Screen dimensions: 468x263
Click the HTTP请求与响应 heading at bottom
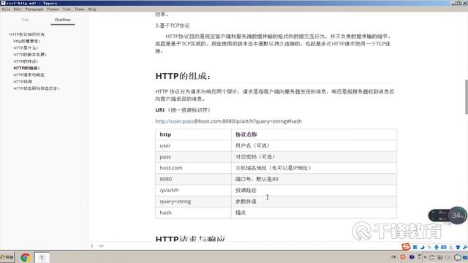190,238
